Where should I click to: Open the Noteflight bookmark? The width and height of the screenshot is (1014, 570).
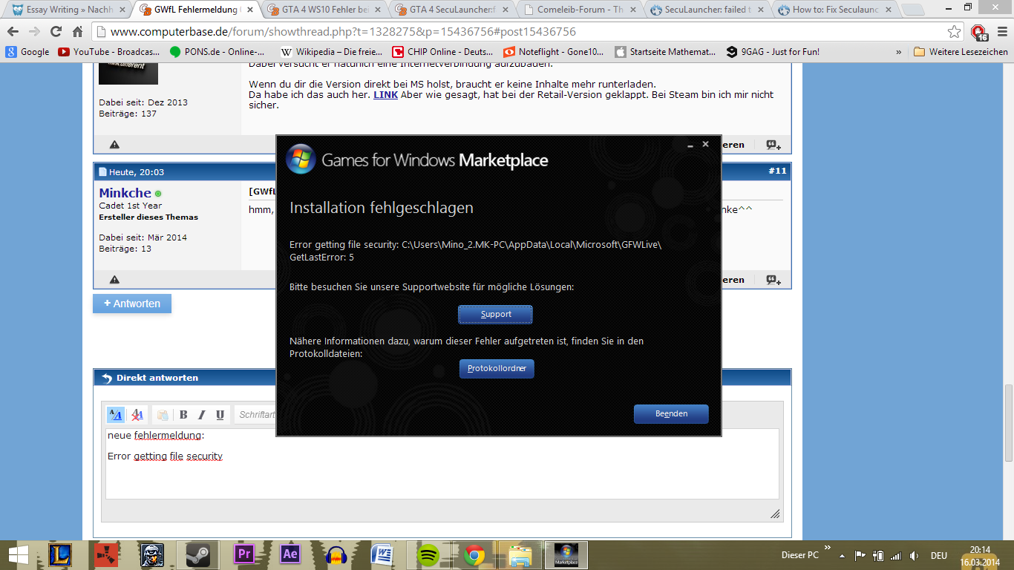pyautogui.click(x=554, y=52)
